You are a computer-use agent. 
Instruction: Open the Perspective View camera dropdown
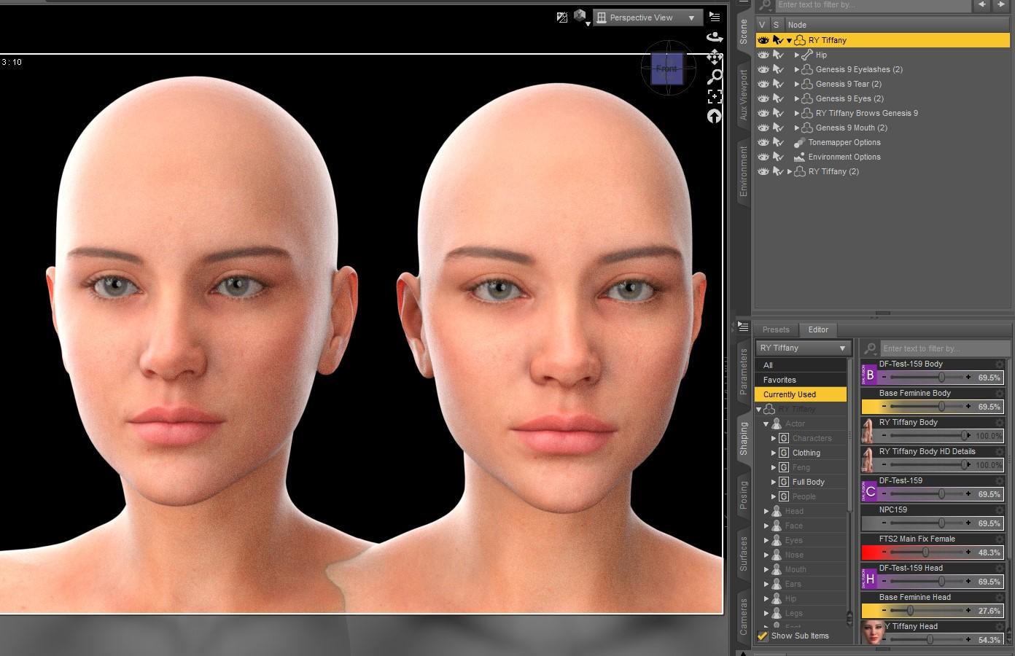(x=647, y=17)
